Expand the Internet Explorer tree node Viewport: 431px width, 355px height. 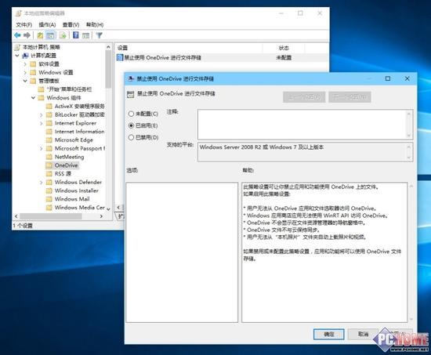pyautogui.click(x=42, y=123)
